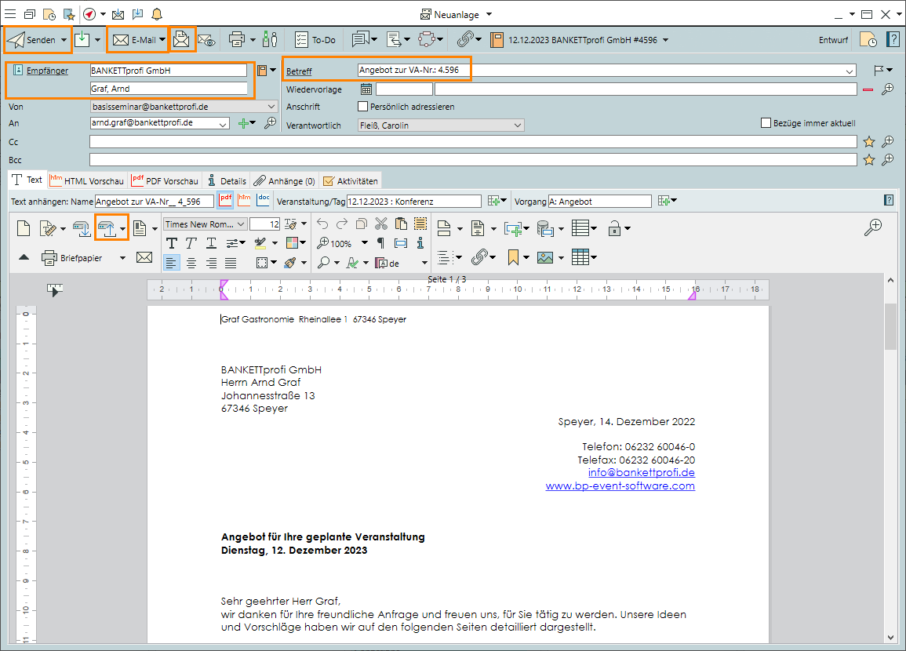This screenshot has width=906, height=651.
Task: Toggle the PDF attachment format button
Action: [226, 201]
